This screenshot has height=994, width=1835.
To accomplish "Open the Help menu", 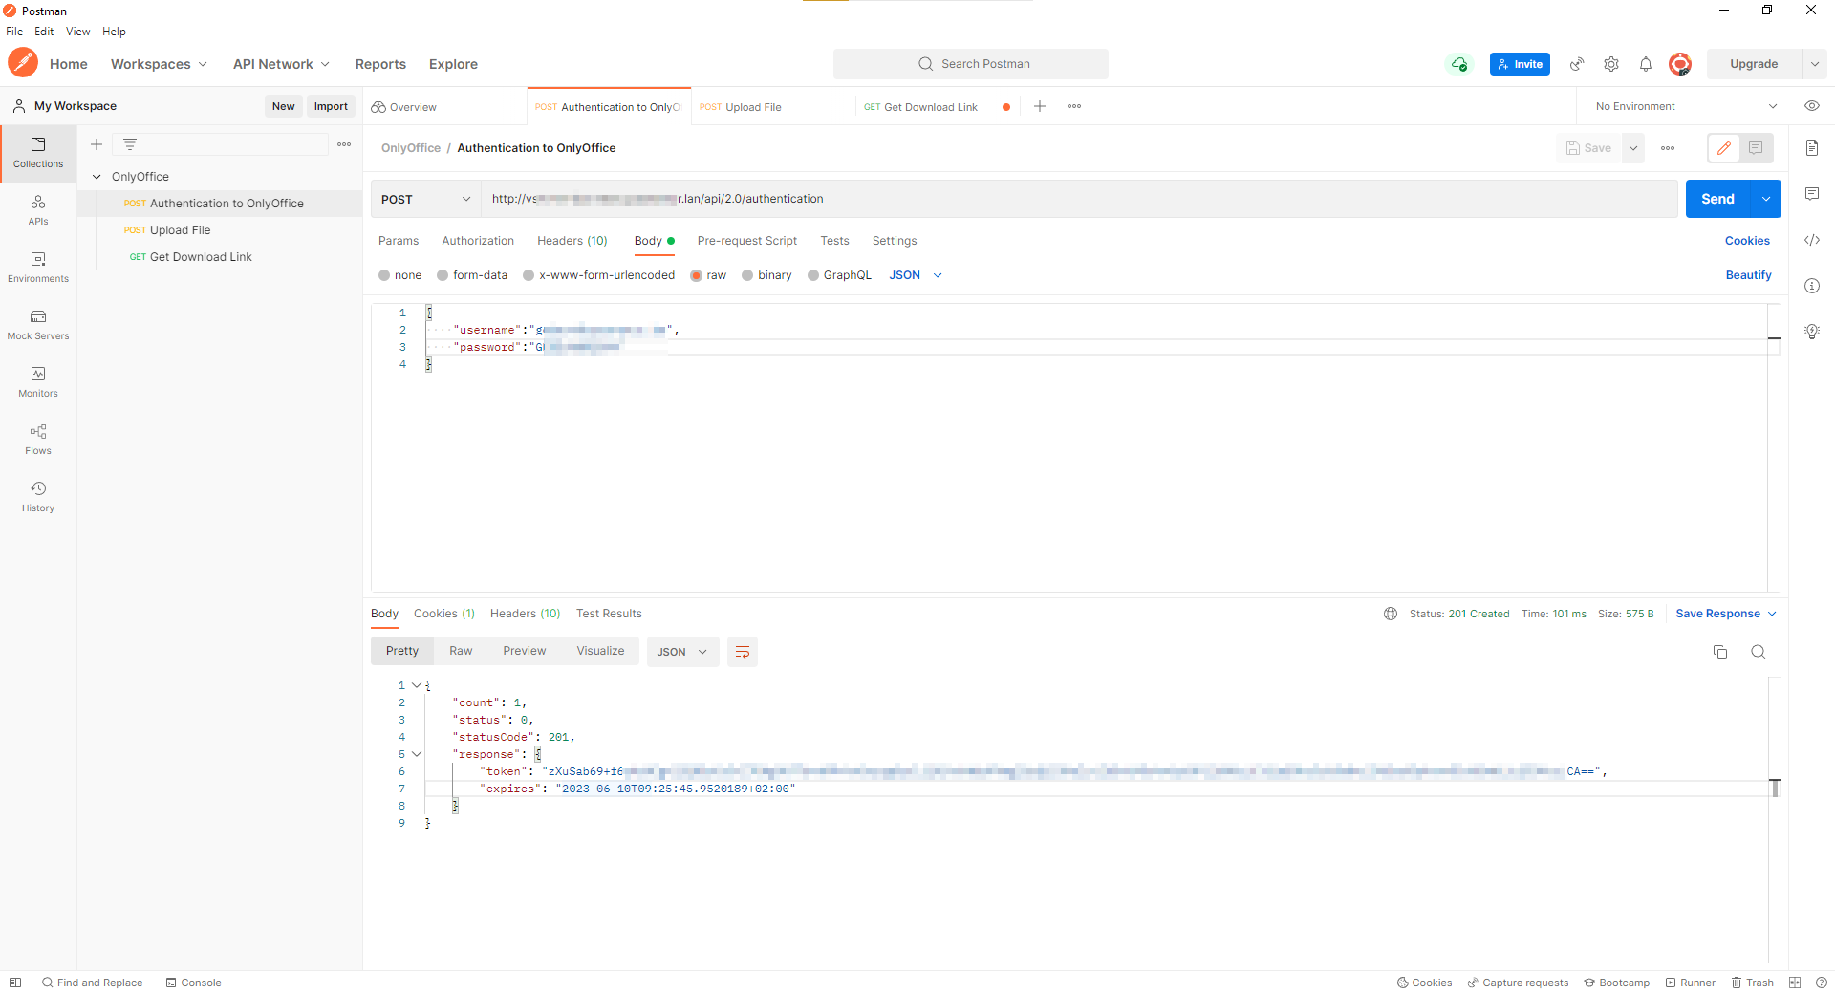I will pos(114,32).
